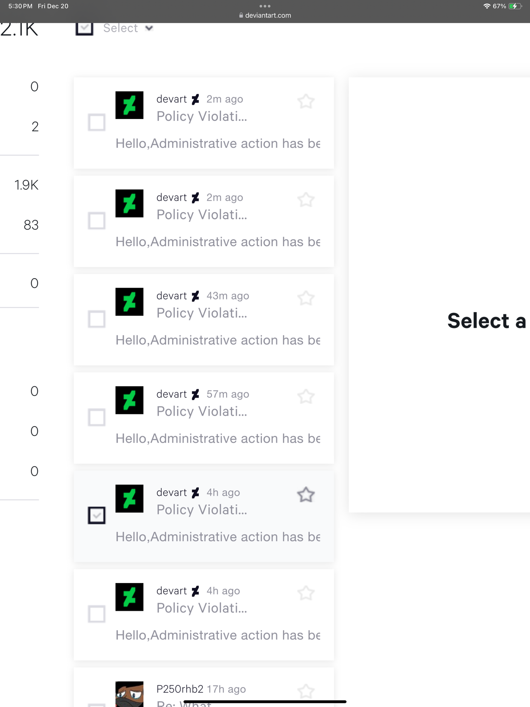Check the first 2m ago note checkbox
The height and width of the screenshot is (707, 530).
click(x=97, y=122)
